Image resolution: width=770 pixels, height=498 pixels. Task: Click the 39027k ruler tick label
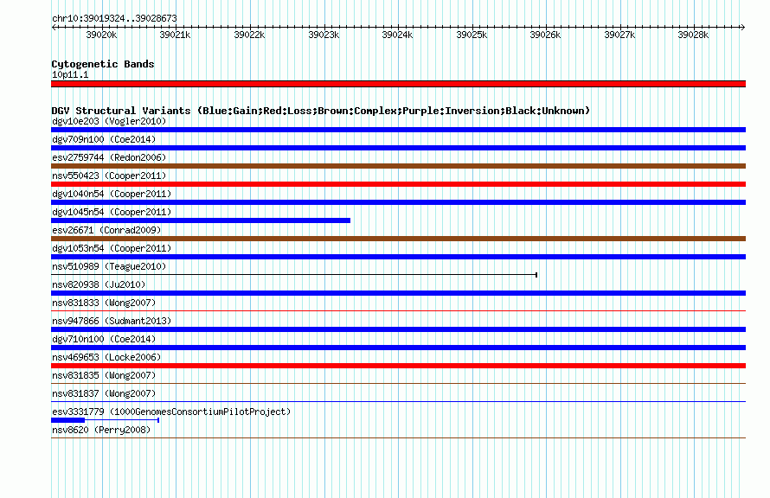click(x=619, y=35)
